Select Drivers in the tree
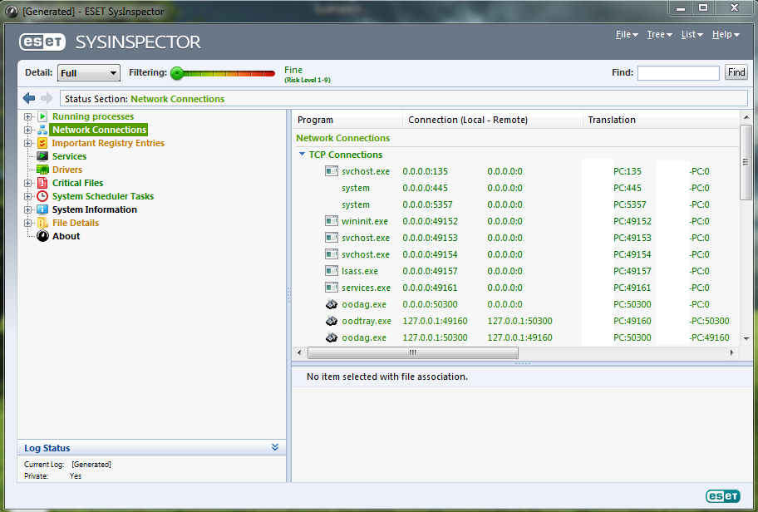This screenshot has width=758, height=512. click(x=67, y=170)
